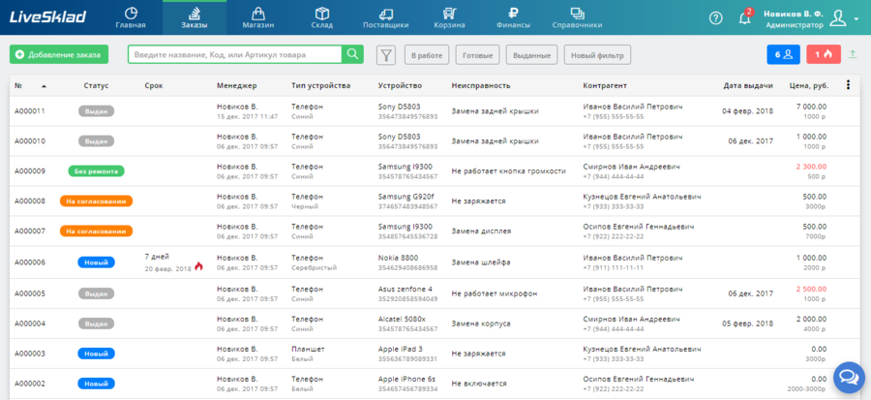Click the Срок column header
871x400 pixels.
154,85
